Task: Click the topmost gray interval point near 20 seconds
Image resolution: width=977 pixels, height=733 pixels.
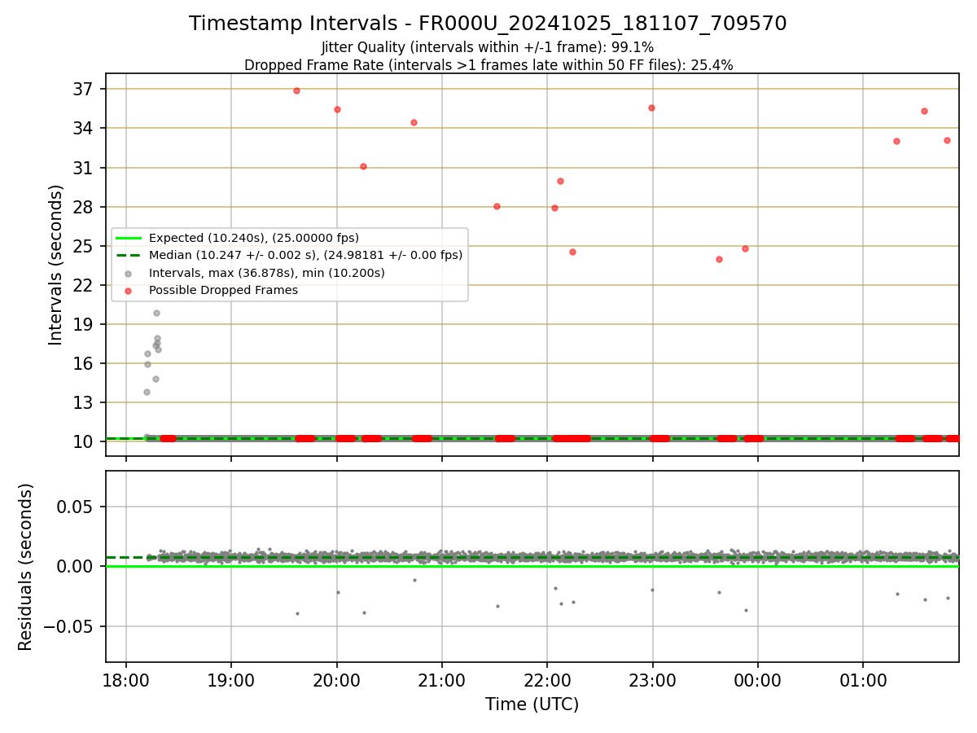Action: click(156, 313)
